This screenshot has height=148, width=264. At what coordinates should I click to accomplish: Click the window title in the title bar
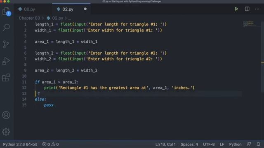[x=132, y=1]
